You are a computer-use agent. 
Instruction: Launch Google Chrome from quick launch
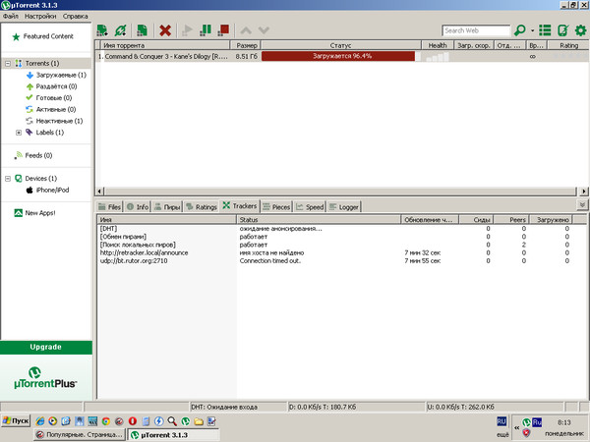coord(106,421)
